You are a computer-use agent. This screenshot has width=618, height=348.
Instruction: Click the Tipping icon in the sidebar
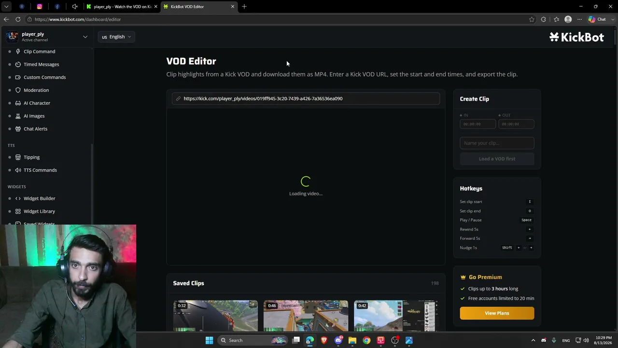point(18,157)
